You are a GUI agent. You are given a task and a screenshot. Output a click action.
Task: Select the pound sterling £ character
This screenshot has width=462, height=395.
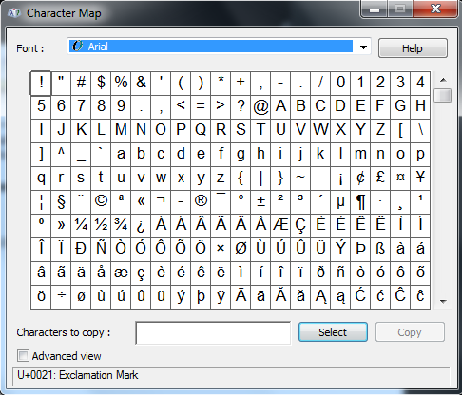[x=380, y=178]
